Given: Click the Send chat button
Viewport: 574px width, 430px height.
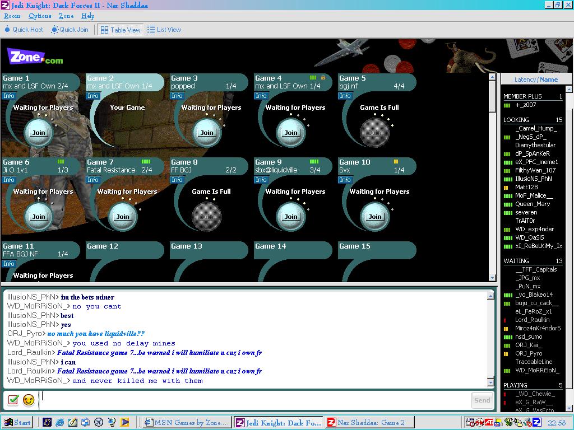Looking at the screenshot, I should point(482,400).
